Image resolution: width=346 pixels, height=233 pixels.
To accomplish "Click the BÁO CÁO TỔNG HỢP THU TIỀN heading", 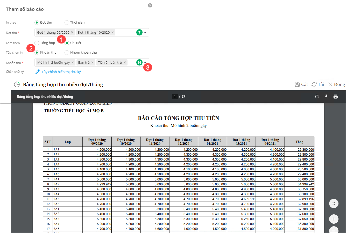I will [179, 118].
